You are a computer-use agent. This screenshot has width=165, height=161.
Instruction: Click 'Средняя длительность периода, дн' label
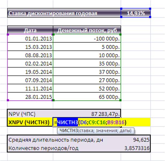[x=56, y=140]
